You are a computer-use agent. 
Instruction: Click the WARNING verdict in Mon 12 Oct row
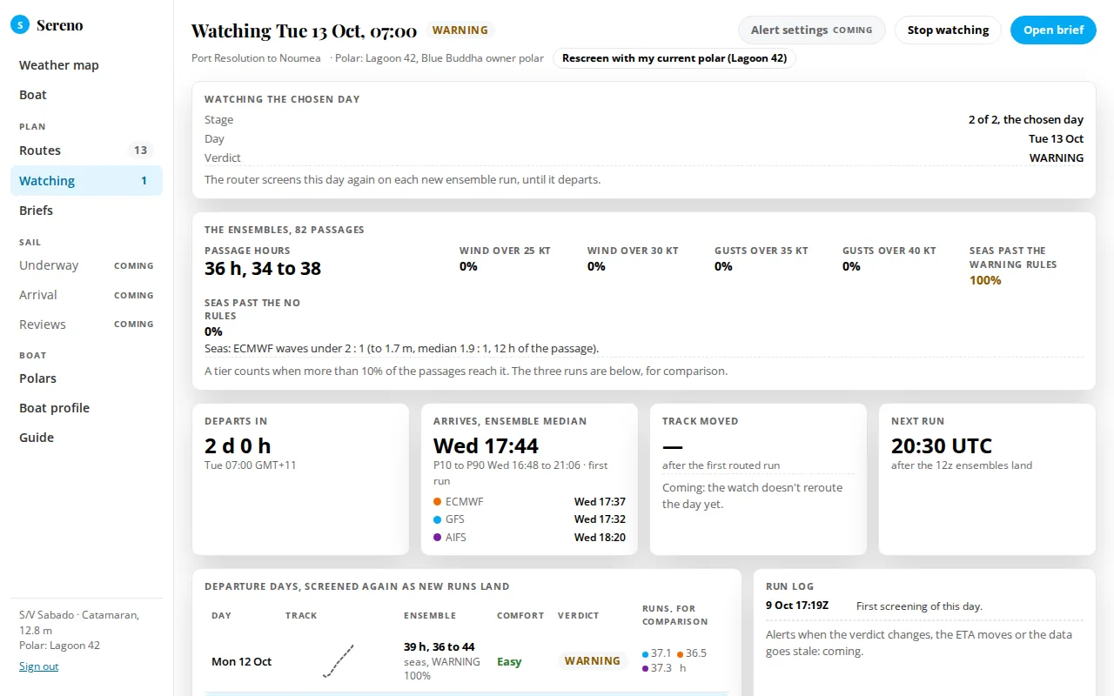(x=592, y=661)
